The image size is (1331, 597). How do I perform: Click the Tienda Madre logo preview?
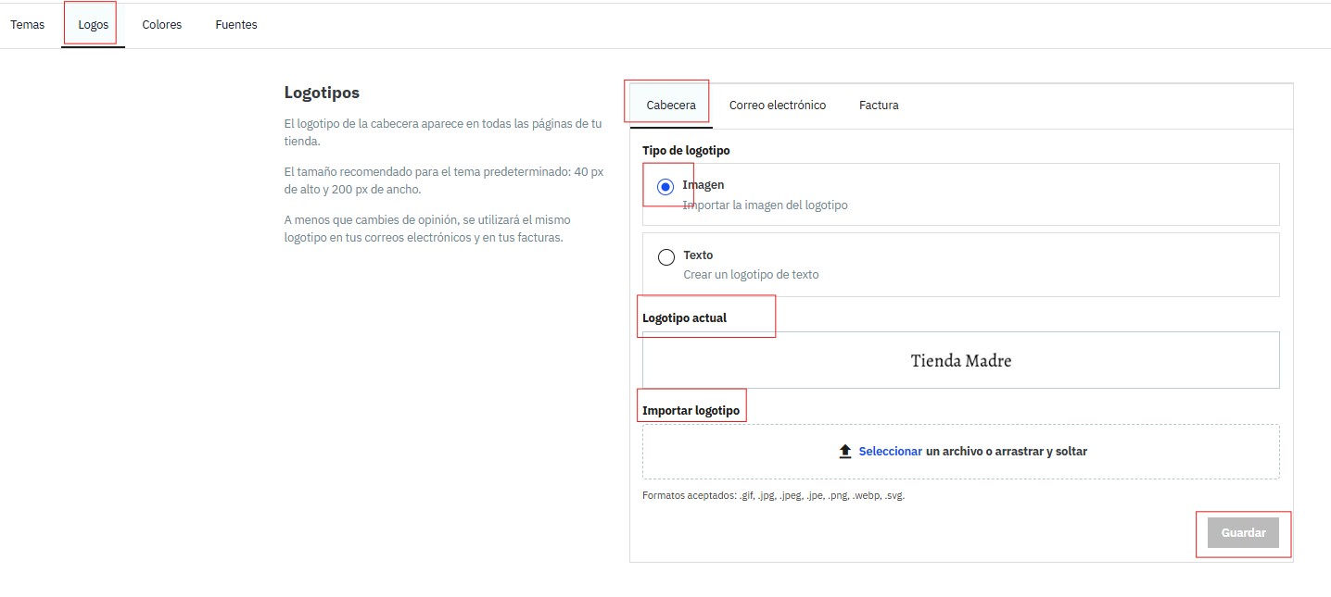point(960,361)
